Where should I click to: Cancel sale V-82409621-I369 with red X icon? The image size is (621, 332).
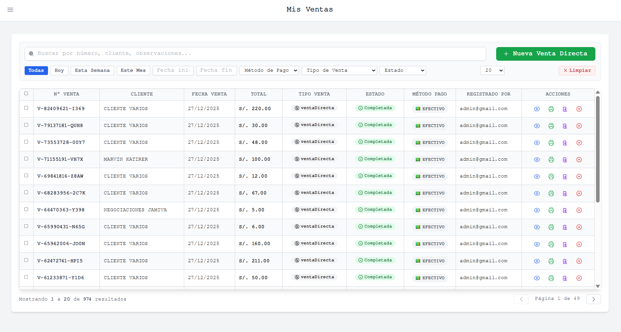(x=579, y=109)
